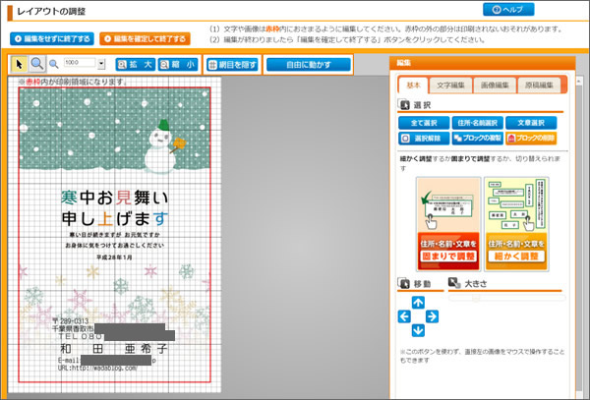
Task: Select the postal code 〒289-0313 text
Action: 71,321
